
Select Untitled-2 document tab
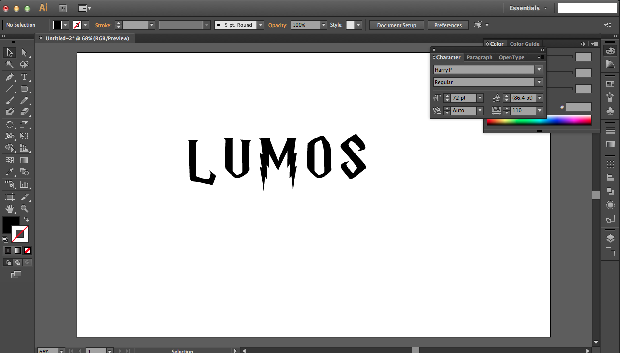click(x=88, y=38)
